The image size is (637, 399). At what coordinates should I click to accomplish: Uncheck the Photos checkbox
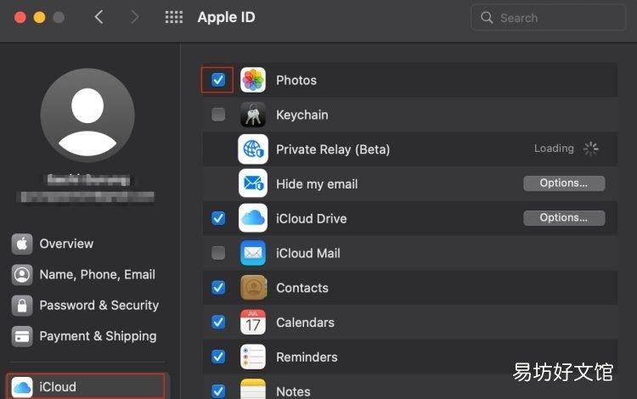pyautogui.click(x=218, y=80)
